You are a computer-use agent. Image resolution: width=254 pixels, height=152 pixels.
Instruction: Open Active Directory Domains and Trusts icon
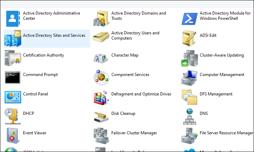101,19
